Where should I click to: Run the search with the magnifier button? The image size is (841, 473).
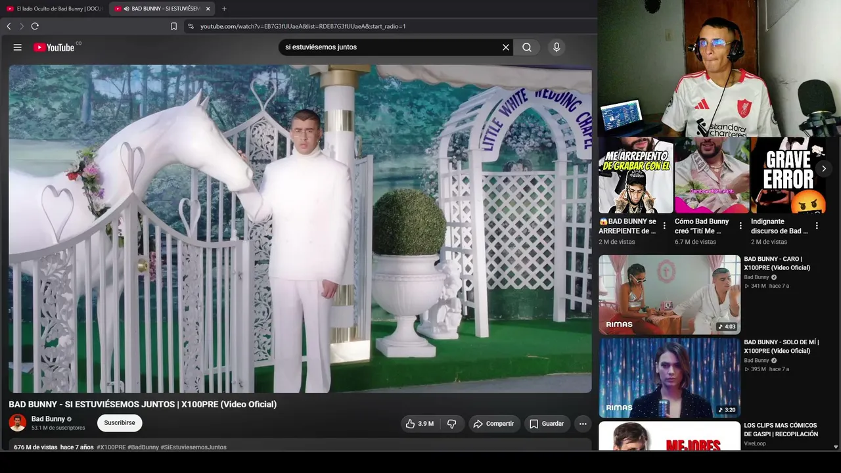click(527, 47)
